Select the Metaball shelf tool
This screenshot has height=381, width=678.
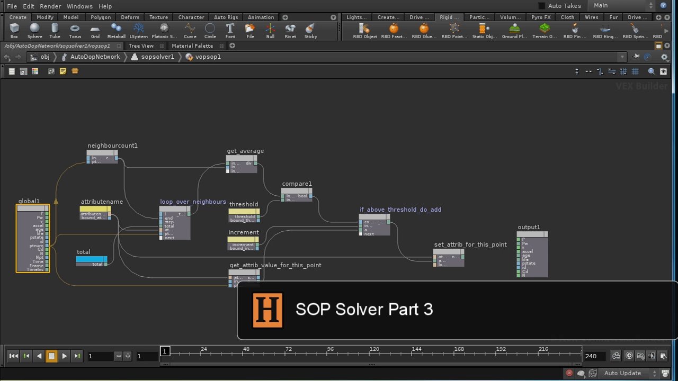coord(116,31)
